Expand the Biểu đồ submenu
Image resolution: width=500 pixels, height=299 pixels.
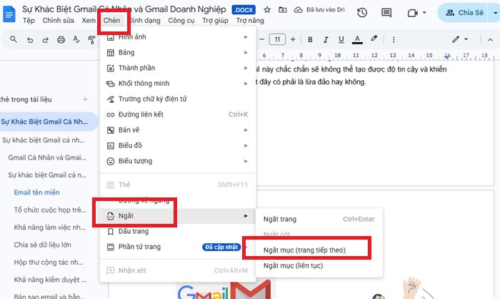click(179, 145)
